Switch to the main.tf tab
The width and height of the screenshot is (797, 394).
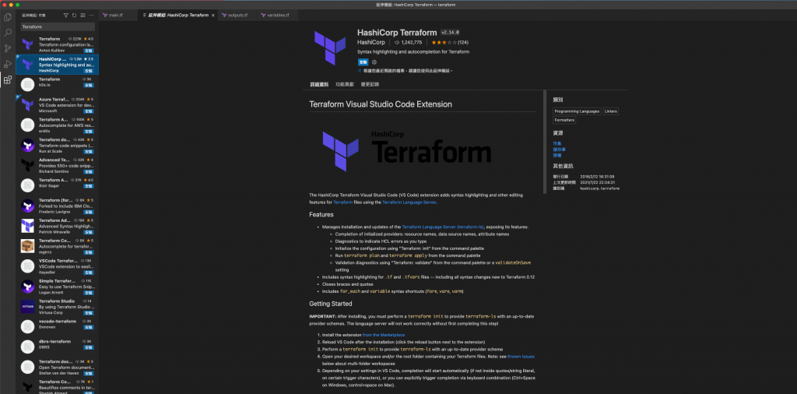[x=119, y=16]
